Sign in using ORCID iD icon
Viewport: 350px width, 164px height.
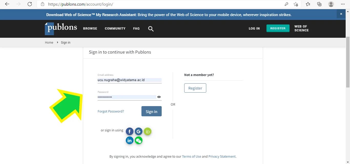pos(148,132)
